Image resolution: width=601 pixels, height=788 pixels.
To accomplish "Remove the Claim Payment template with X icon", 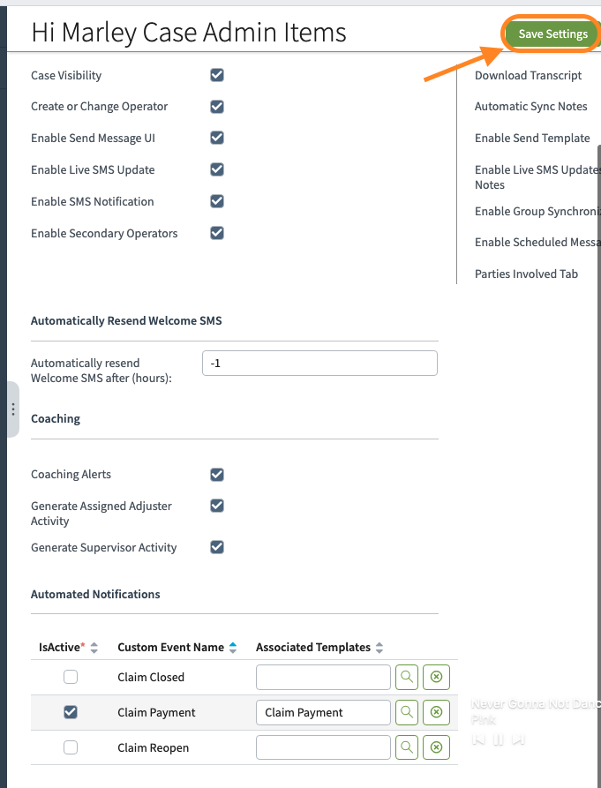I will [436, 712].
